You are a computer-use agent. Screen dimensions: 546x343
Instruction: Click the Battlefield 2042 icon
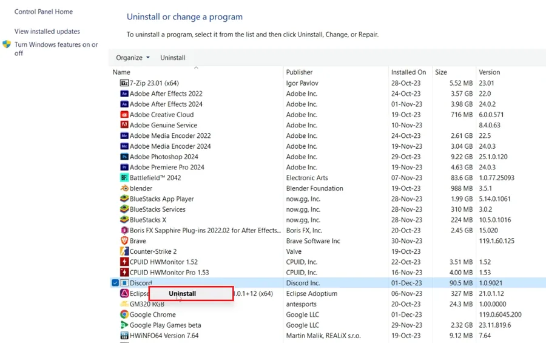click(124, 177)
